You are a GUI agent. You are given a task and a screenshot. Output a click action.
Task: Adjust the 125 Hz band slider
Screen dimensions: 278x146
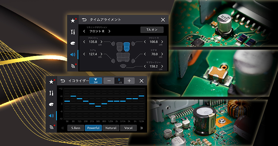click(x=79, y=99)
